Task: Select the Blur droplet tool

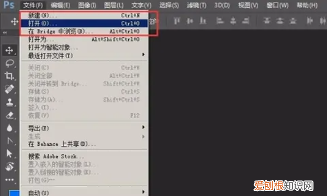Action: tap(9, 128)
